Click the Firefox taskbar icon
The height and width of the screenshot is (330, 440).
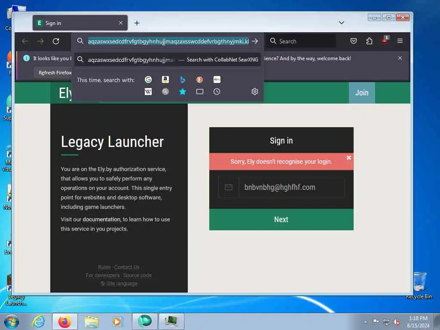pyautogui.click(x=65, y=321)
